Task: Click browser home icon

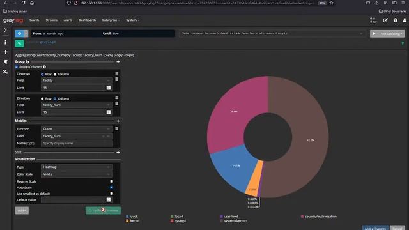Action: (x=32, y=3)
